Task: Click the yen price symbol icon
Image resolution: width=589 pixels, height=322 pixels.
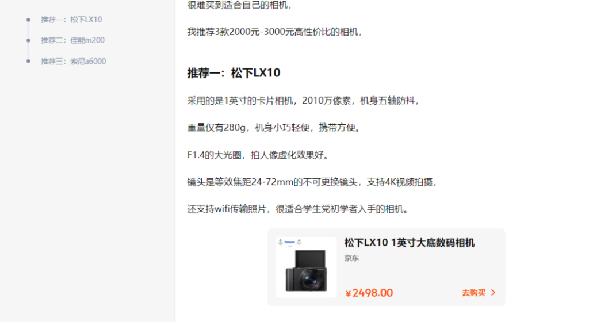Action: pos(348,293)
